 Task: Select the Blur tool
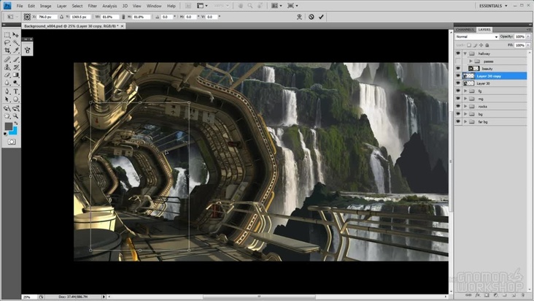7,83
